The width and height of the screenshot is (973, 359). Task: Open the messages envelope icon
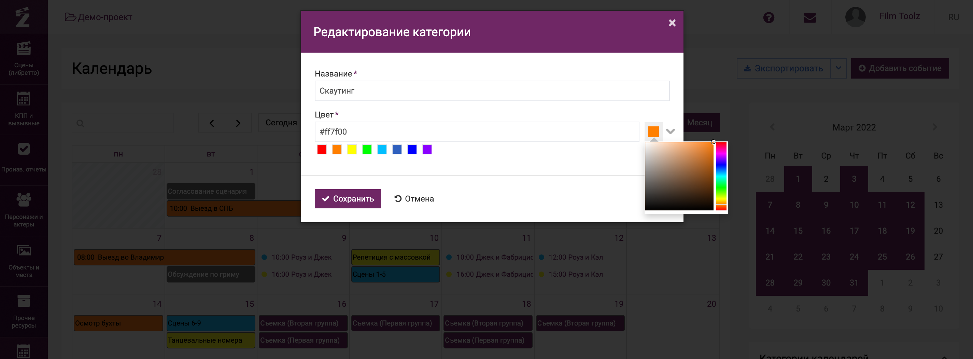809,18
